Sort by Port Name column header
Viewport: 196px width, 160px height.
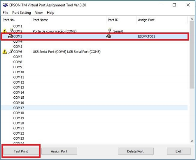(69, 20)
